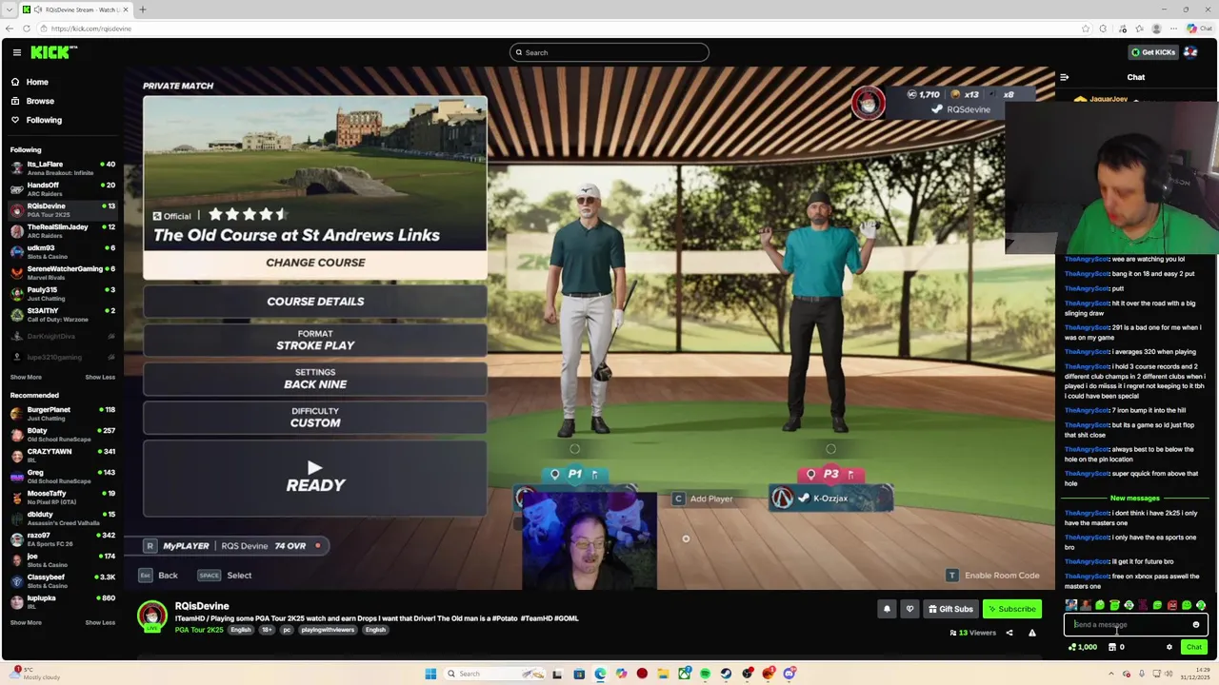Follow or unfollow with heart icon

click(x=909, y=609)
